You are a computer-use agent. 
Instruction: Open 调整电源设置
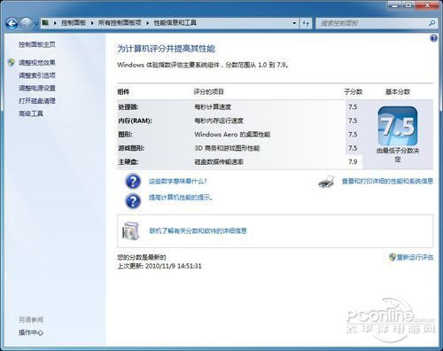tap(37, 88)
